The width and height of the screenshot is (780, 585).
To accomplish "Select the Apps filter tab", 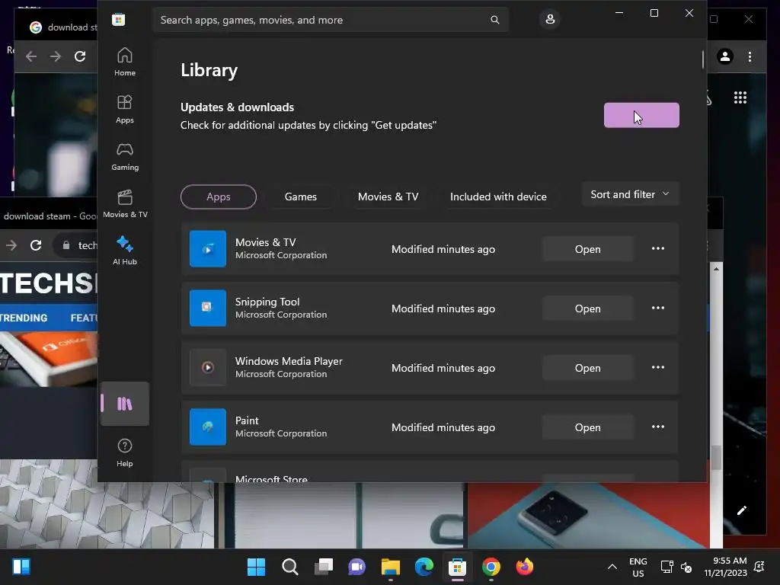I will [x=219, y=197].
